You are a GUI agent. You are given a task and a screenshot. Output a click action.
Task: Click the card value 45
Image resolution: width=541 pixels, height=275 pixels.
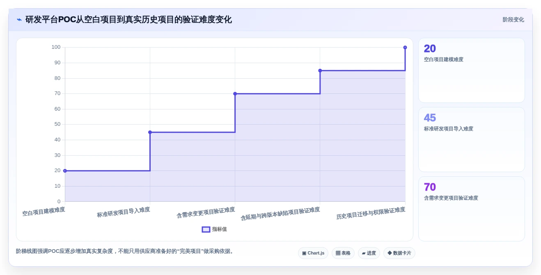[430, 118]
